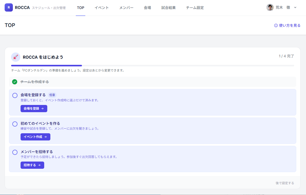Click the スケジュール・出欠管理 tagline
The image size is (306, 195).
(49, 8)
